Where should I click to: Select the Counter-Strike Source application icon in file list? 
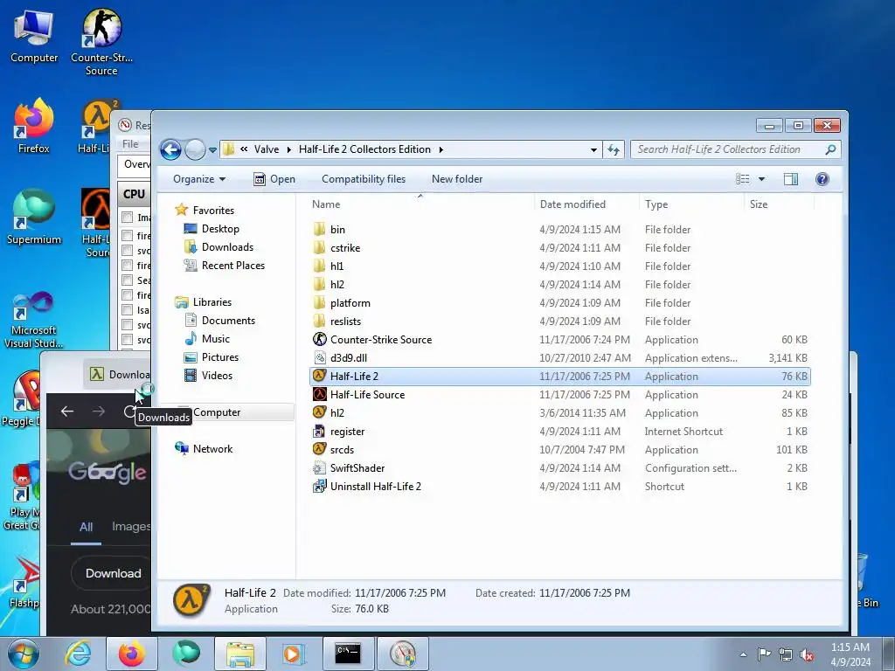[x=320, y=340]
